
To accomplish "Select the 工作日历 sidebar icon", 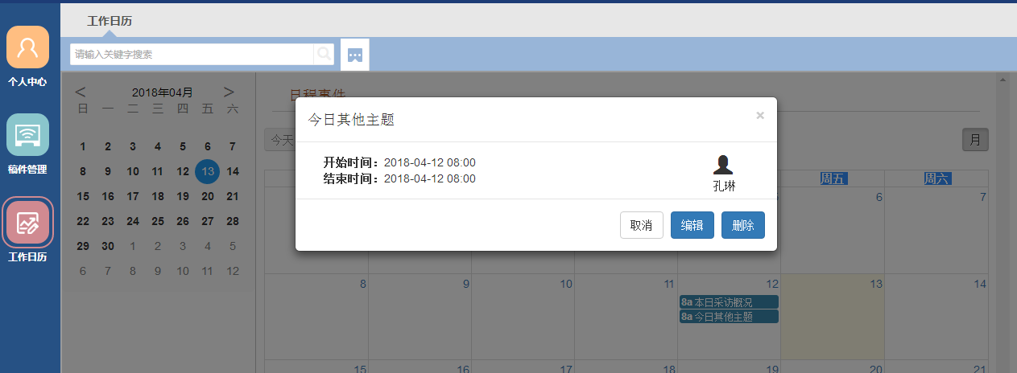I will (x=28, y=223).
